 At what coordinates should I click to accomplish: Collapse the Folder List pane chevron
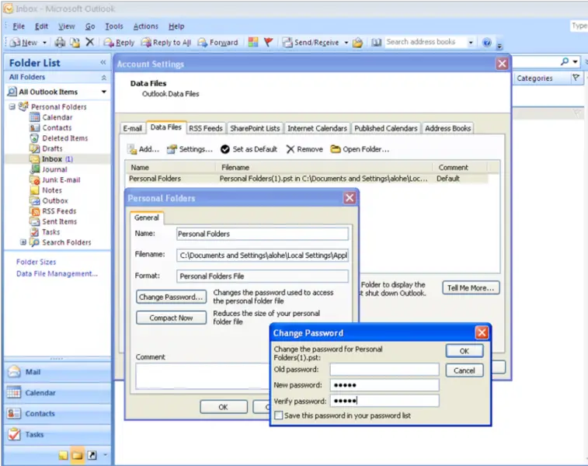pos(103,62)
